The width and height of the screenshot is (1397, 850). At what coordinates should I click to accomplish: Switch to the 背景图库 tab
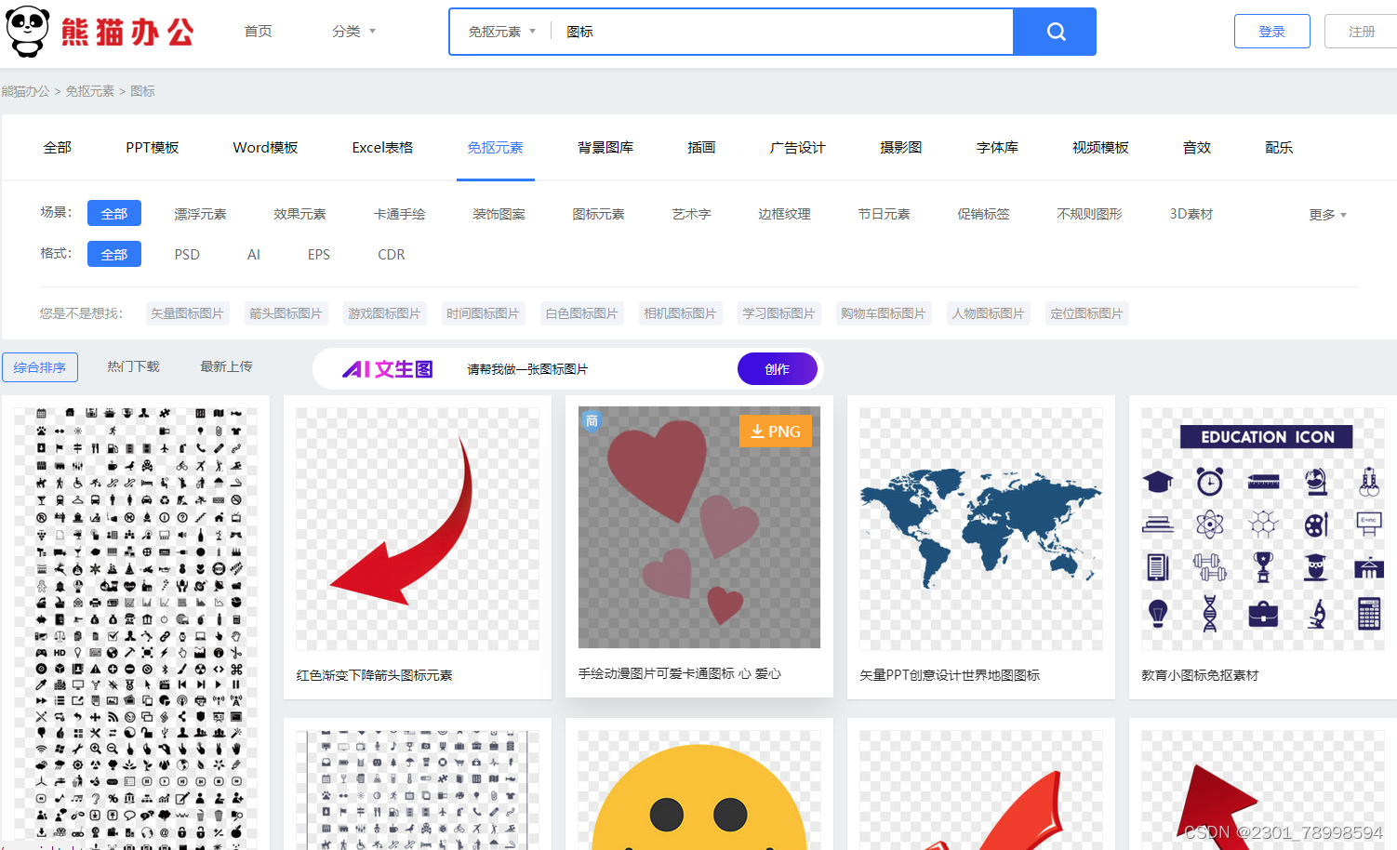[x=605, y=148]
